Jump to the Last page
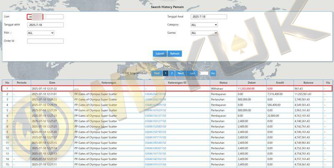 point(192,73)
